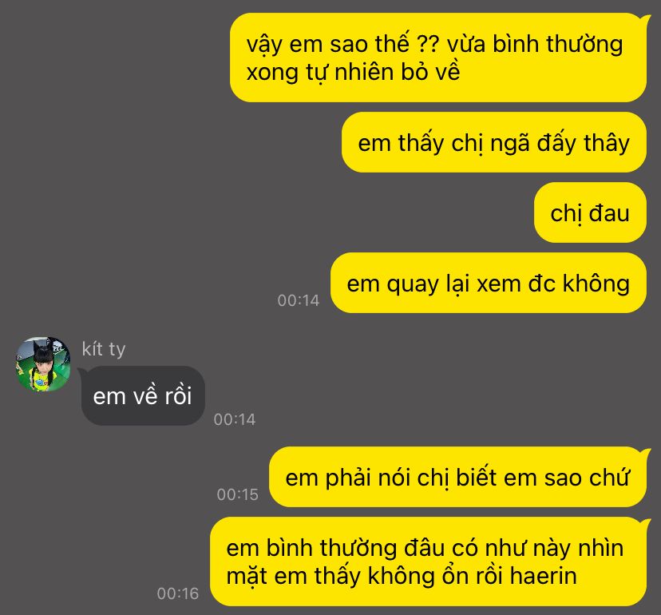661x615 pixels.
Task: Tap the sender name kít ty
Action: 104,349
